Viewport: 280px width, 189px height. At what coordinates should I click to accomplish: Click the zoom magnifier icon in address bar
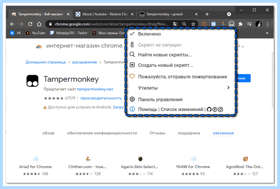click(x=184, y=24)
